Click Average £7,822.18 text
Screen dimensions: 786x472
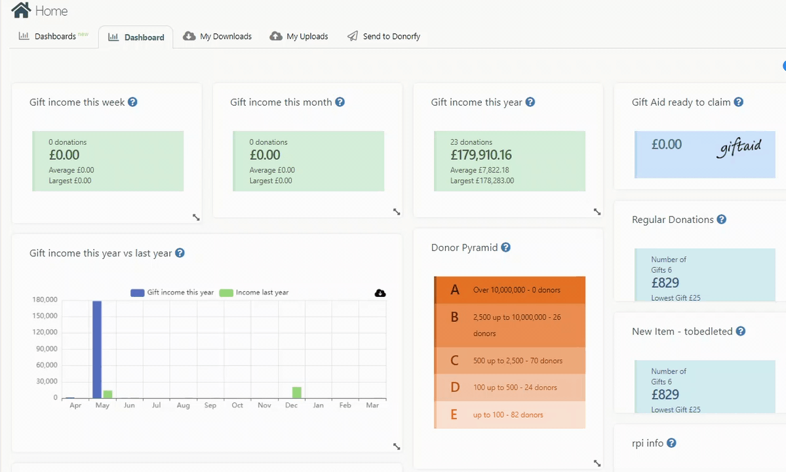(479, 170)
